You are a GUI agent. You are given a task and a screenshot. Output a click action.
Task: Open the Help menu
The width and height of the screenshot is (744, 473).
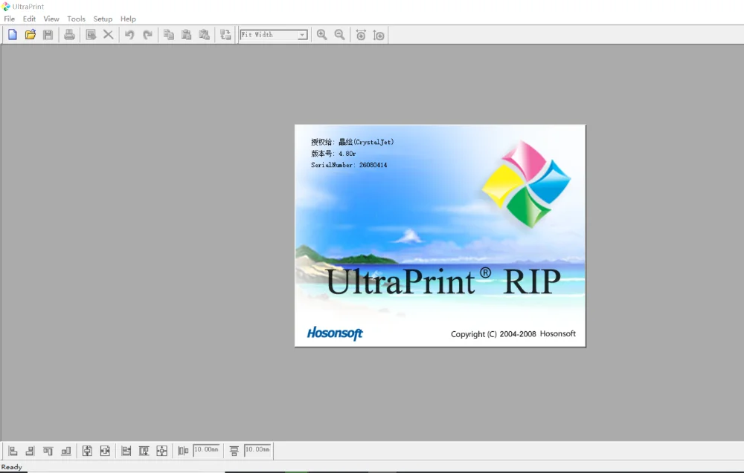128,19
